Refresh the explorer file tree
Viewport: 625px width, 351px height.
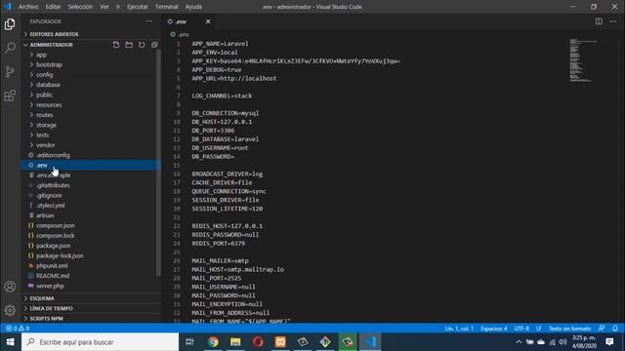click(142, 45)
